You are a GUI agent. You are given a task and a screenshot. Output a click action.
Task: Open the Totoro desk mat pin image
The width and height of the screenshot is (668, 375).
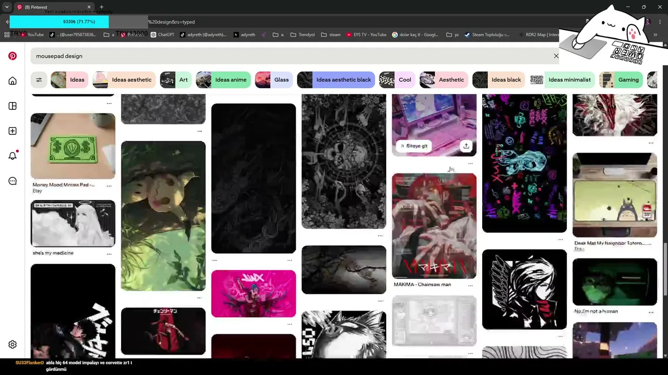[x=615, y=195]
